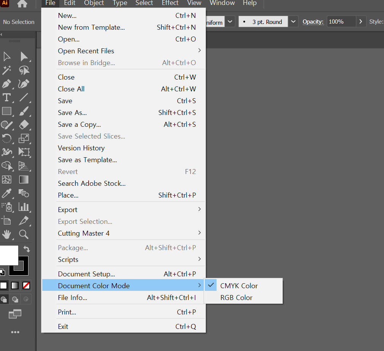The height and width of the screenshot is (351, 384).
Task: Open the Type menu
Action: (120, 3)
